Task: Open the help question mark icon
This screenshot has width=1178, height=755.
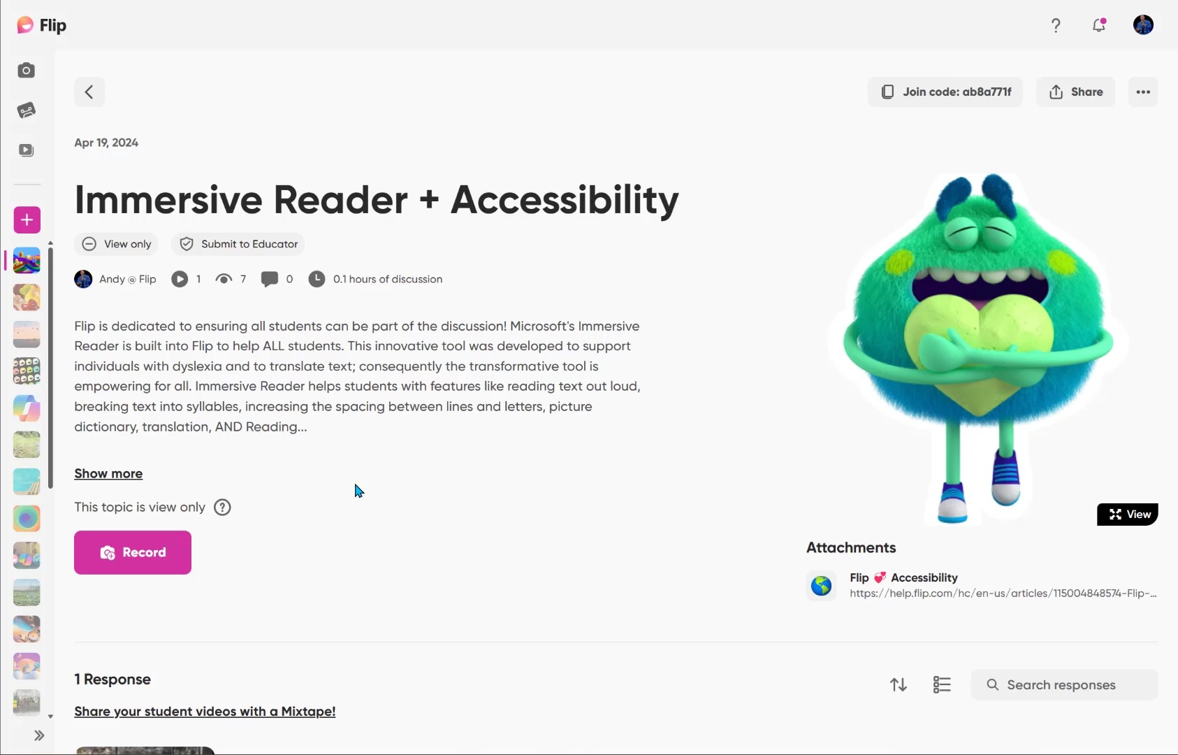Action: (1056, 26)
